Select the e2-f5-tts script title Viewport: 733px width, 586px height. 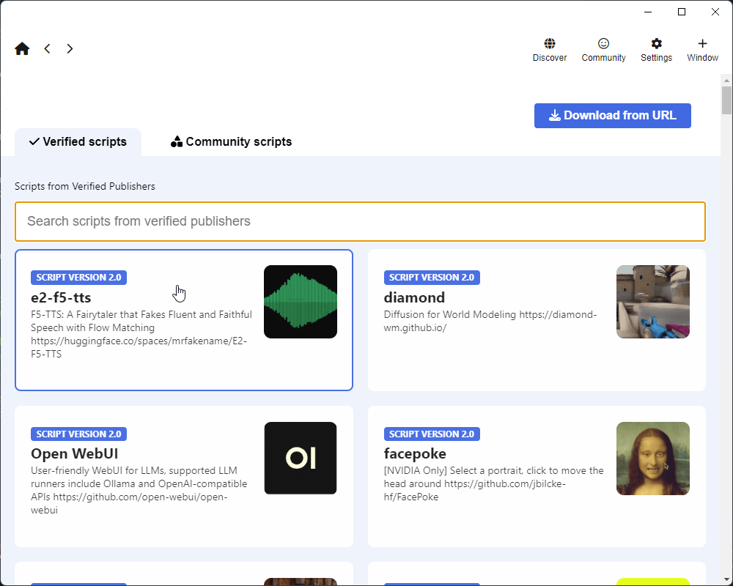coord(61,297)
